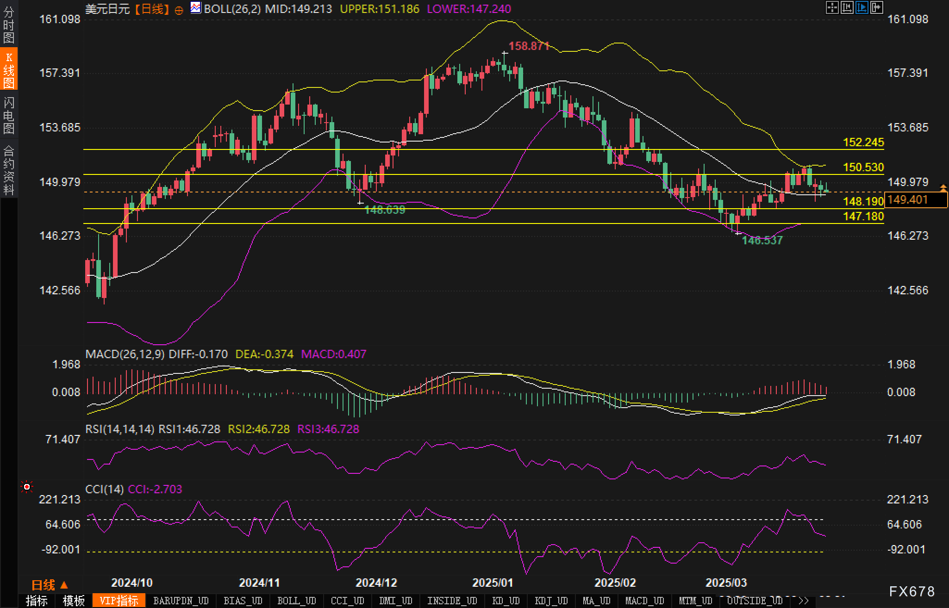Switch to 分时图 sidebar view
Image resolution: width=949 pixels, height=608 pixels.
8,24
